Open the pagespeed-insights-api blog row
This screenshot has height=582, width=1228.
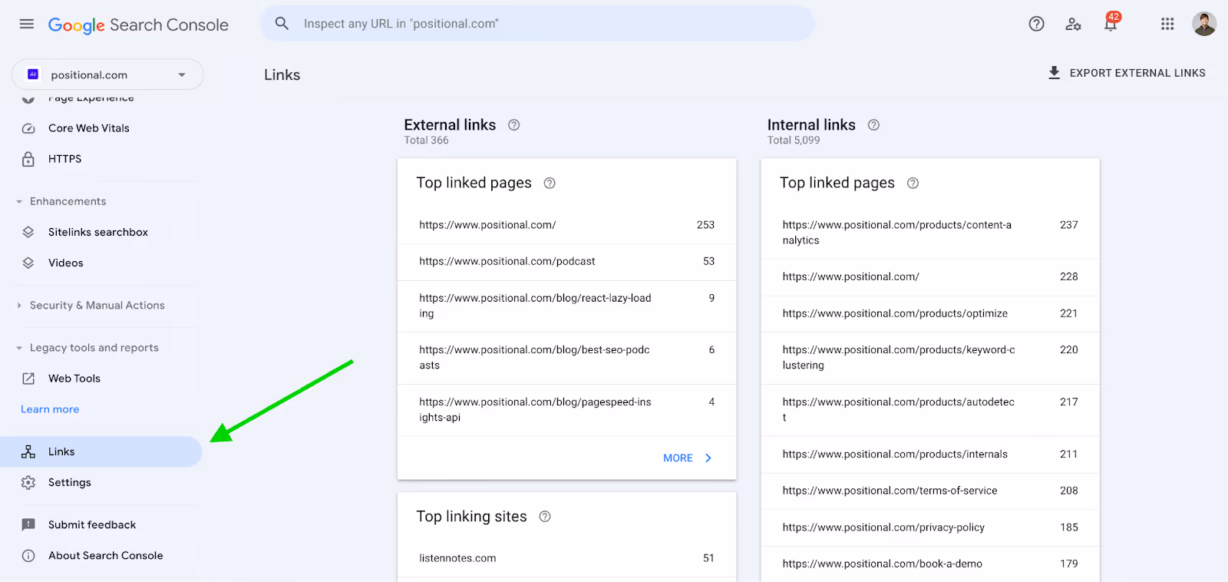point(566,410)
